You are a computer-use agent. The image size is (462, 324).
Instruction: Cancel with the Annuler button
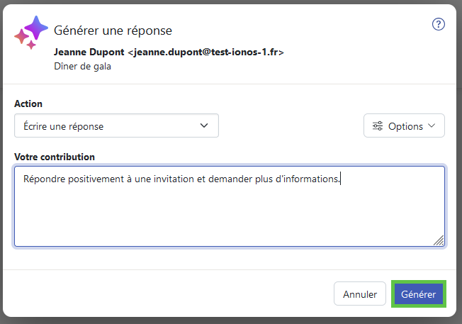click(360, 294)
